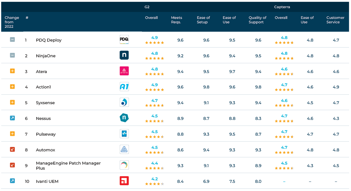Select Ivanti UEM's G2 overall score 4.2
351x191 pixels.
155,179
